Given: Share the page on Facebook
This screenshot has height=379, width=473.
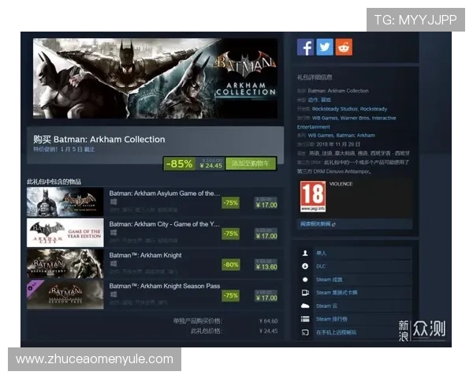Looking at the screenshot, I should tap(305, 47).
